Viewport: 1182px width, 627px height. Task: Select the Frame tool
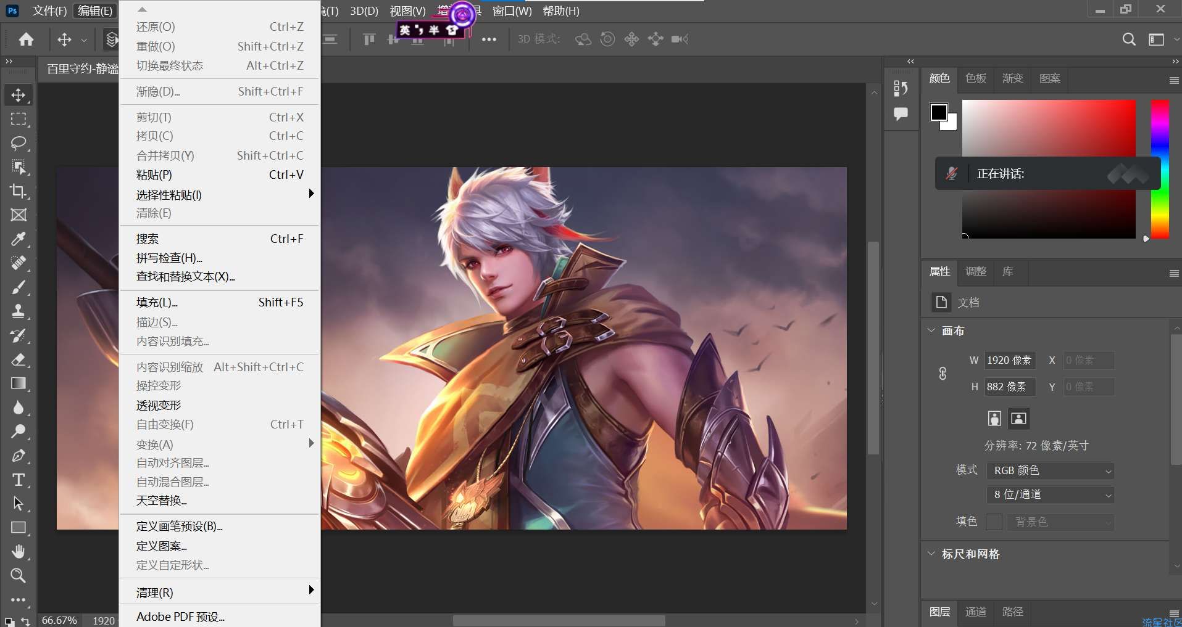pyautogui.click(x=19, y=215)
